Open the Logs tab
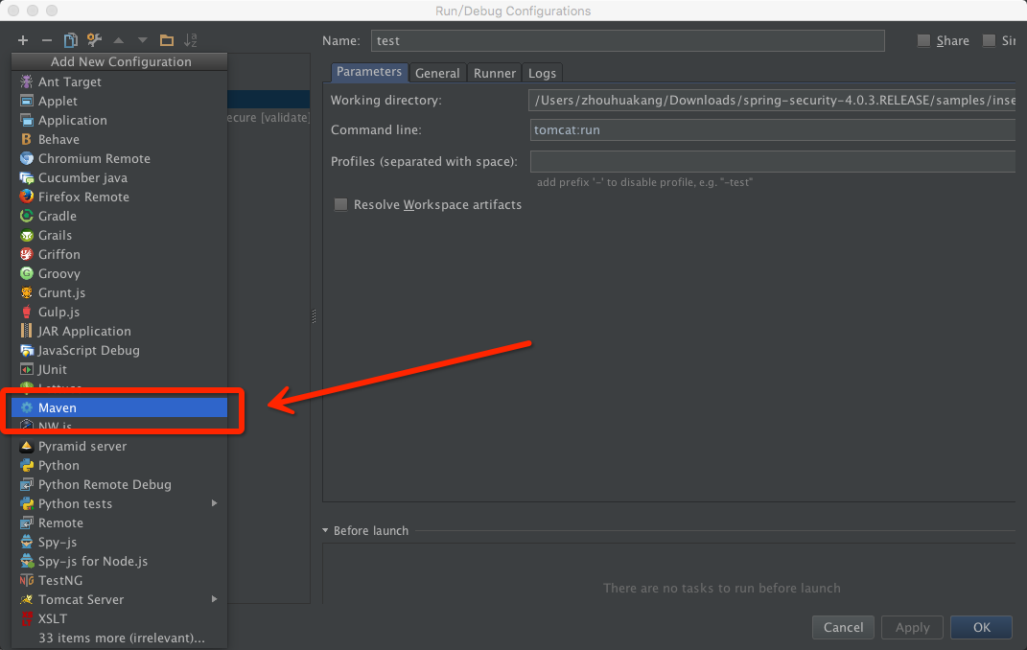This screenshot has height=650, width=1027. pos(543,73)
